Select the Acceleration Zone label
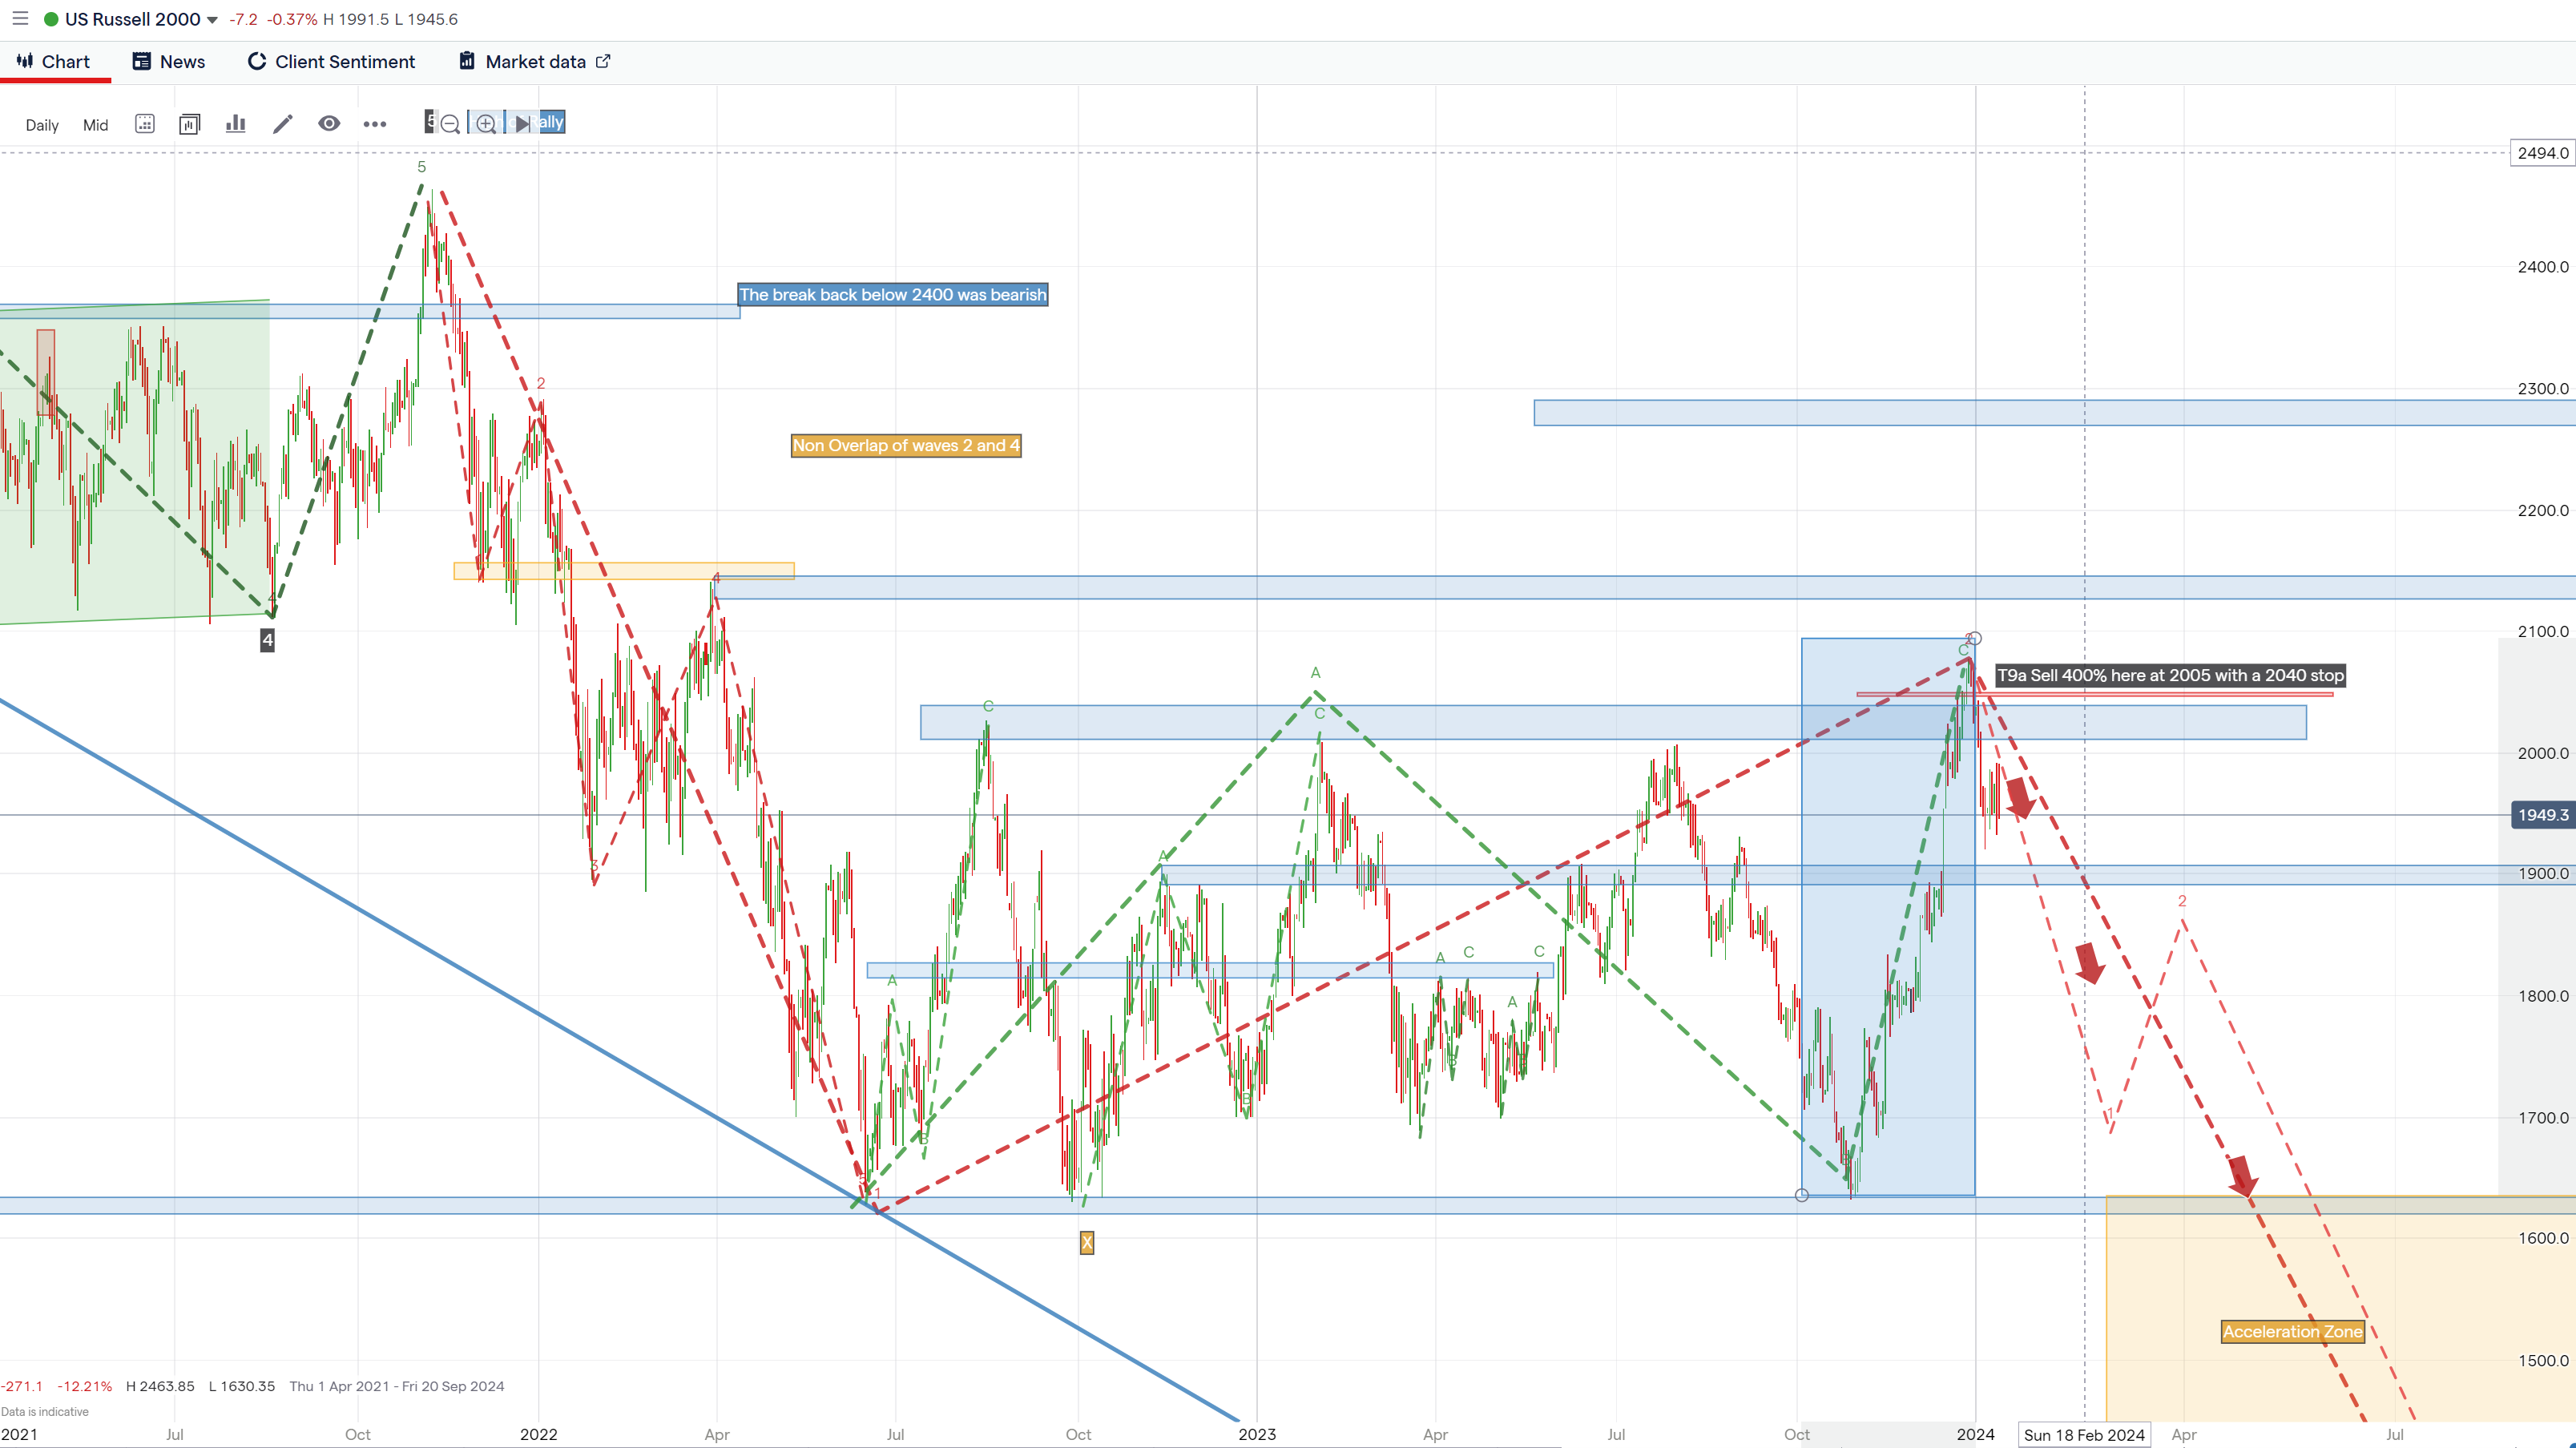This screenshot has width=2576, height=1448. [2292, 1331]
